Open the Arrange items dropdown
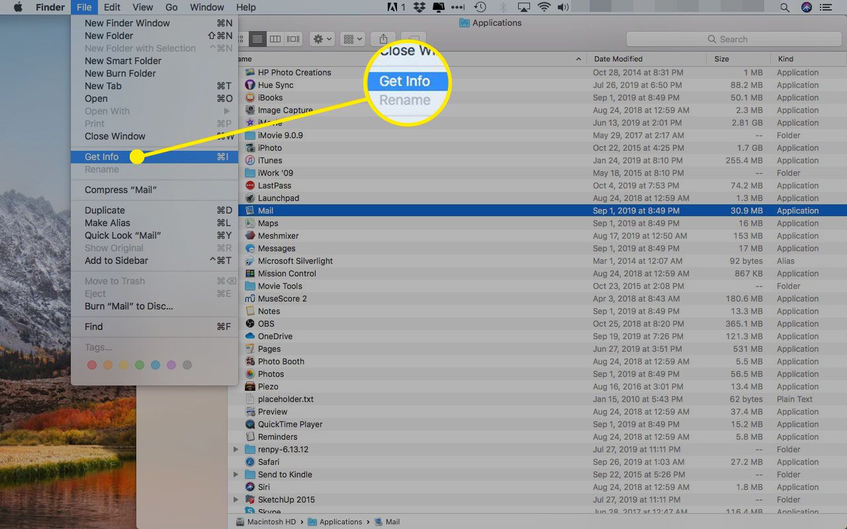Screen dimensions: 847x529 [x=352, y=39]
